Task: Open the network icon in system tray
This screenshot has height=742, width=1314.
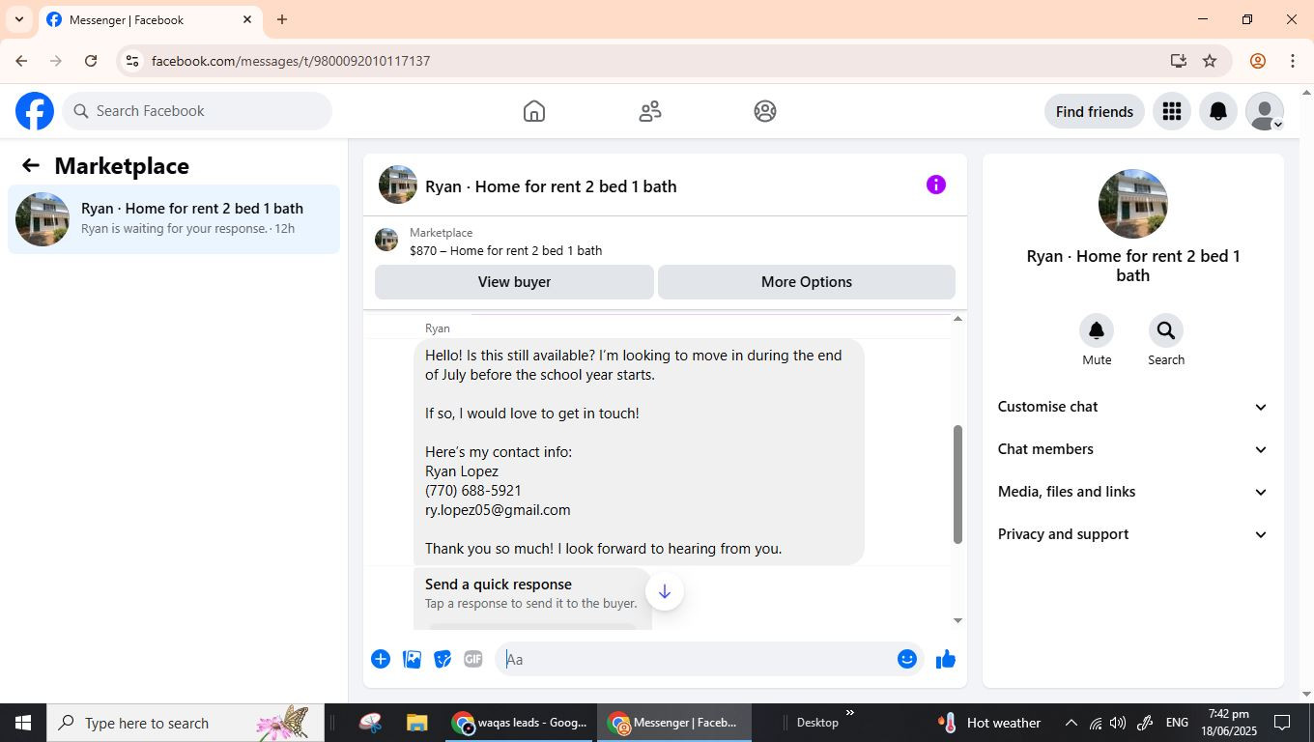Action: click(1095, 723)
